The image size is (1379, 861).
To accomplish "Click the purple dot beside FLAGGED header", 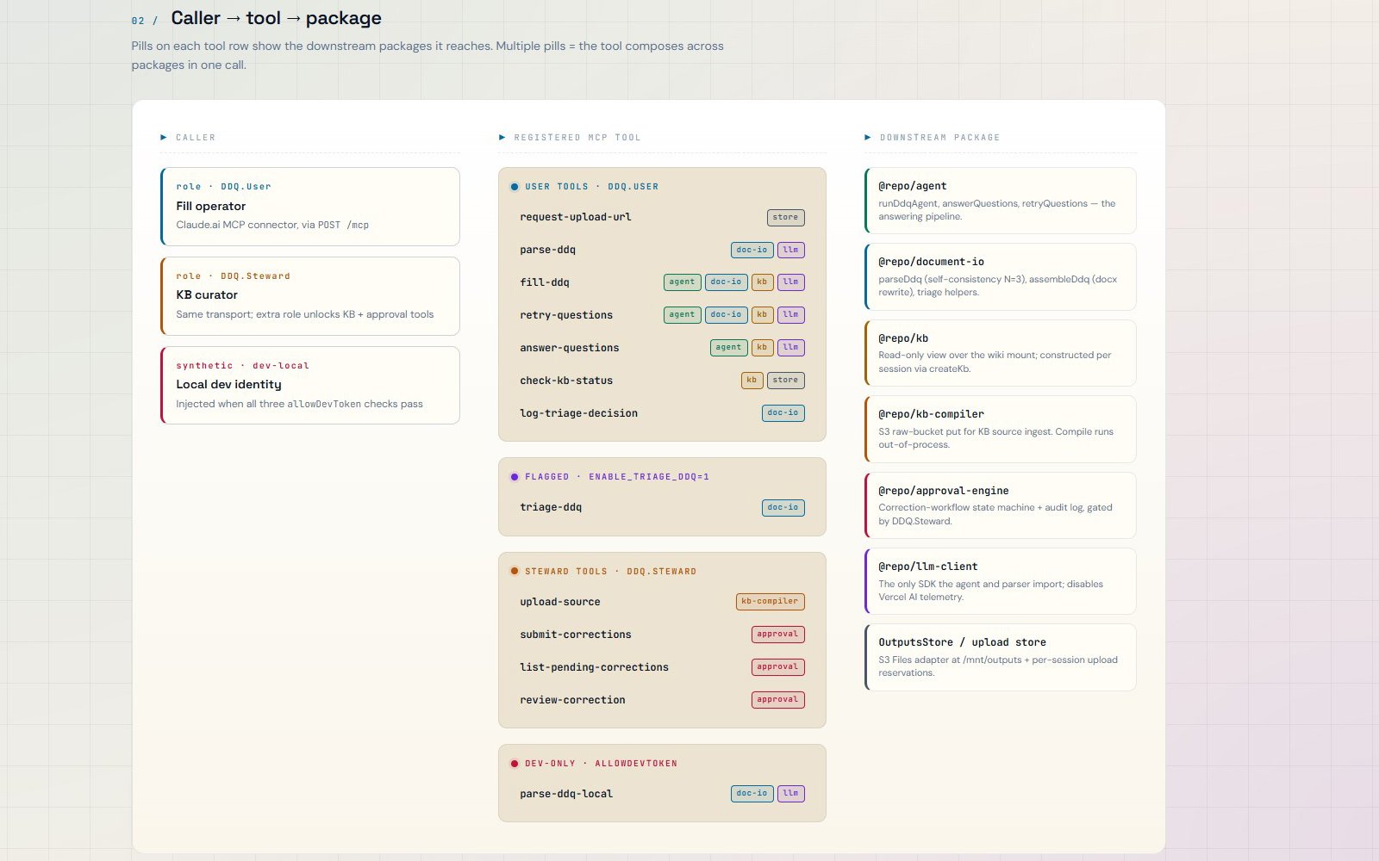I will [515, 477].
